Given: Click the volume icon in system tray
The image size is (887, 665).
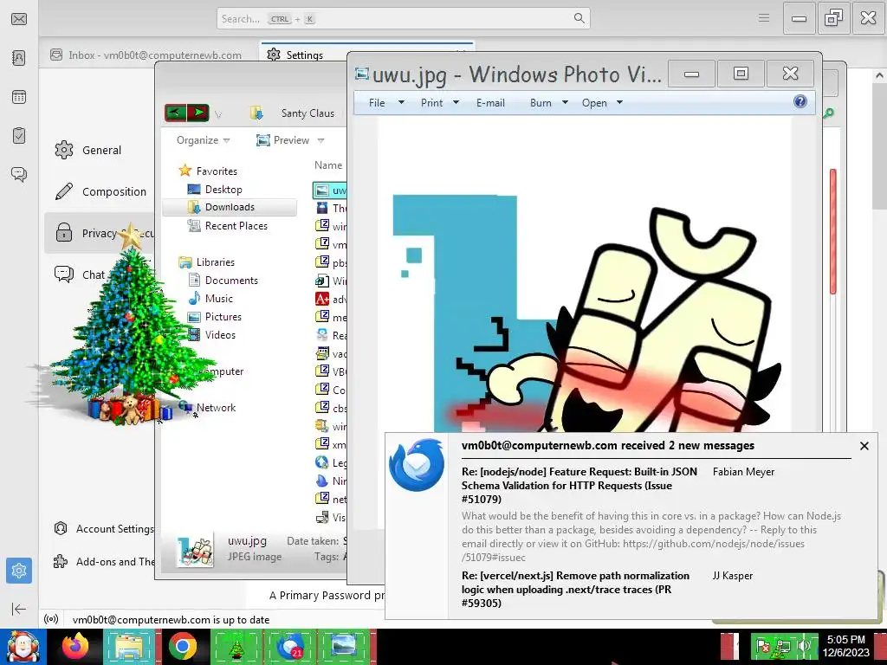Looking at the screenshot, I should (804, 646).
